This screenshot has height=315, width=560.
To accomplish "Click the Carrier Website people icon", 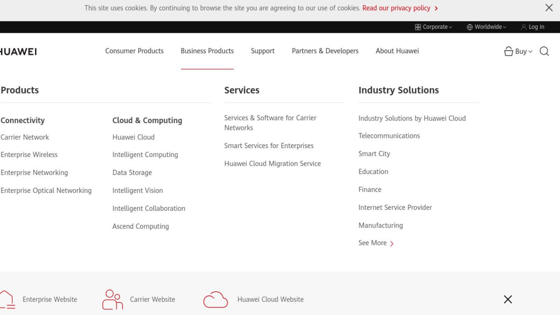I will coord(112,299).
